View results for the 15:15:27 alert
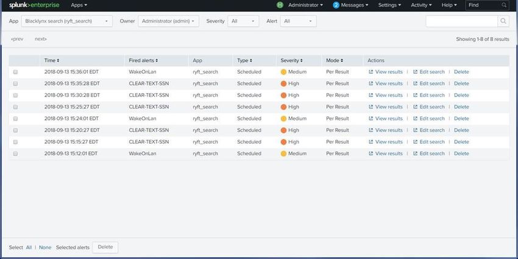The image size is (518, 259). (386, 142)
